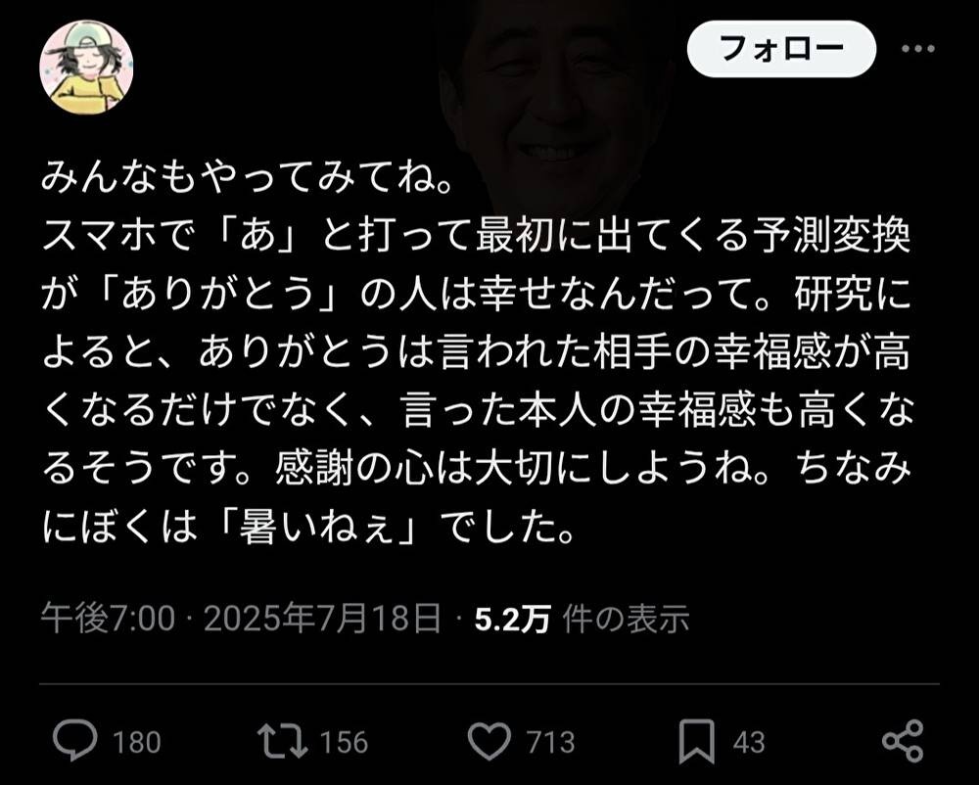Open the three-dot more options menu
The height and width of the screenshot is (785, 979).
pos(918,49)
